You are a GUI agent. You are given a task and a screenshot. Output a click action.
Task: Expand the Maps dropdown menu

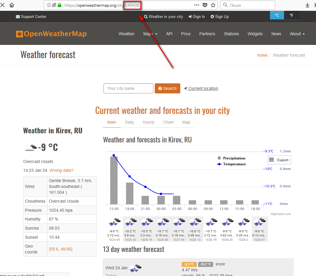150,34
